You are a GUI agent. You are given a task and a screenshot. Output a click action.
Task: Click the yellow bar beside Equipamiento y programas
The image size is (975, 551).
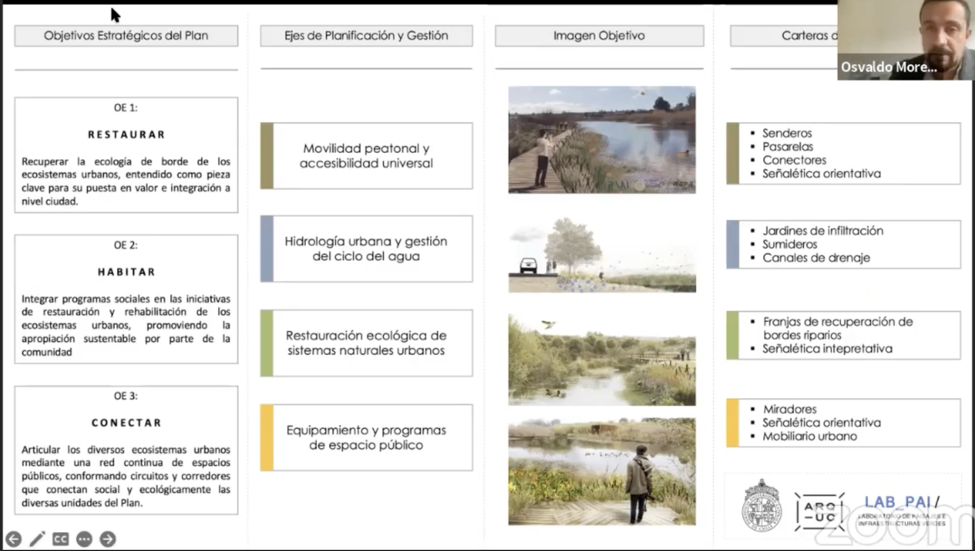tap(266, 438)
